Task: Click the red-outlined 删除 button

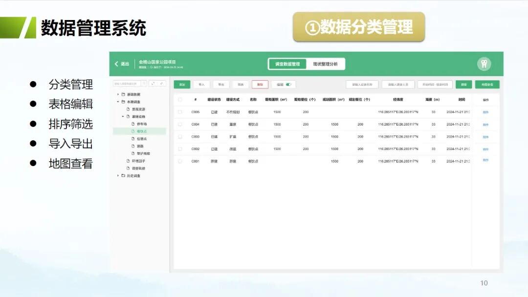Action: [x=260, y=85]
